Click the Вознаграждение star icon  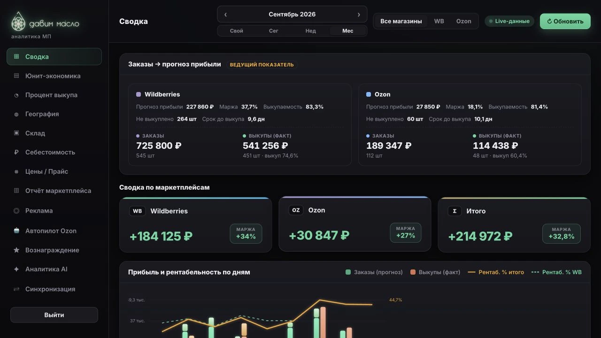[16, 250]
